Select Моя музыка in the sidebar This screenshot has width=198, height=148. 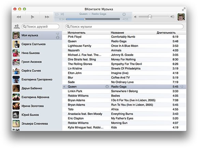tap(37, 35)
